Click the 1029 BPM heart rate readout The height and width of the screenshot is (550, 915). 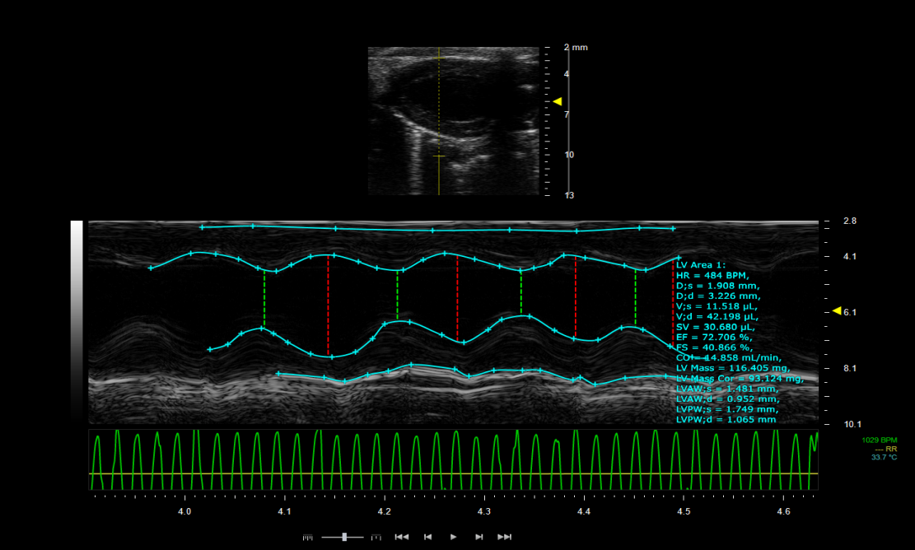[880, 440]
